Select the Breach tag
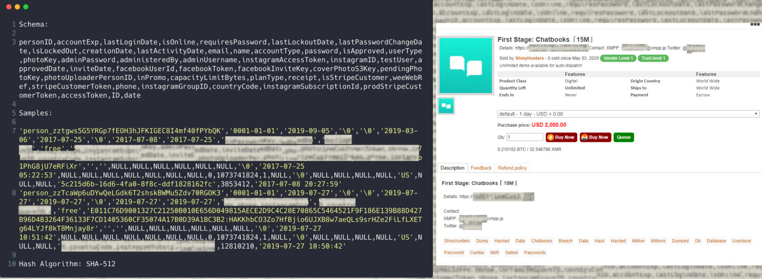Viewport: 762px width, 279px height. click(565, 241)
